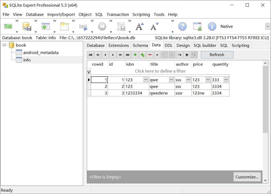Open the dropdown arrow beside the rollback icon

point(111,32)
